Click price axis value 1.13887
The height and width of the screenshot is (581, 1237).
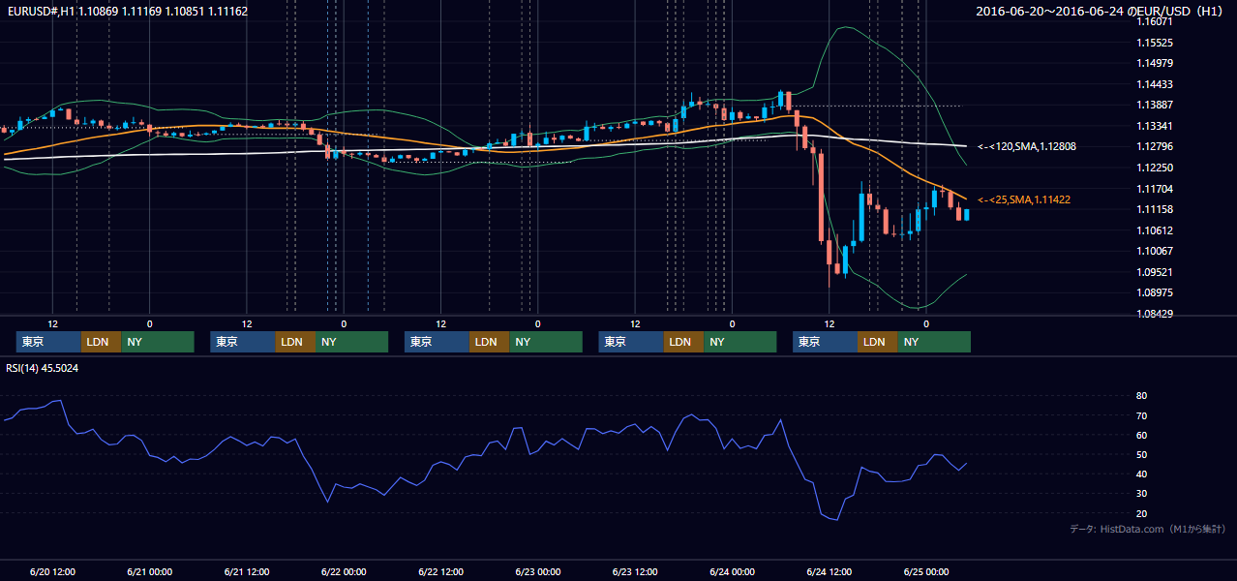click(x=1154, y=106)
